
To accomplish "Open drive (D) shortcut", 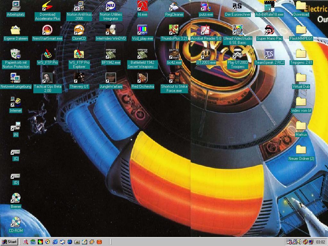I will 16,179.
